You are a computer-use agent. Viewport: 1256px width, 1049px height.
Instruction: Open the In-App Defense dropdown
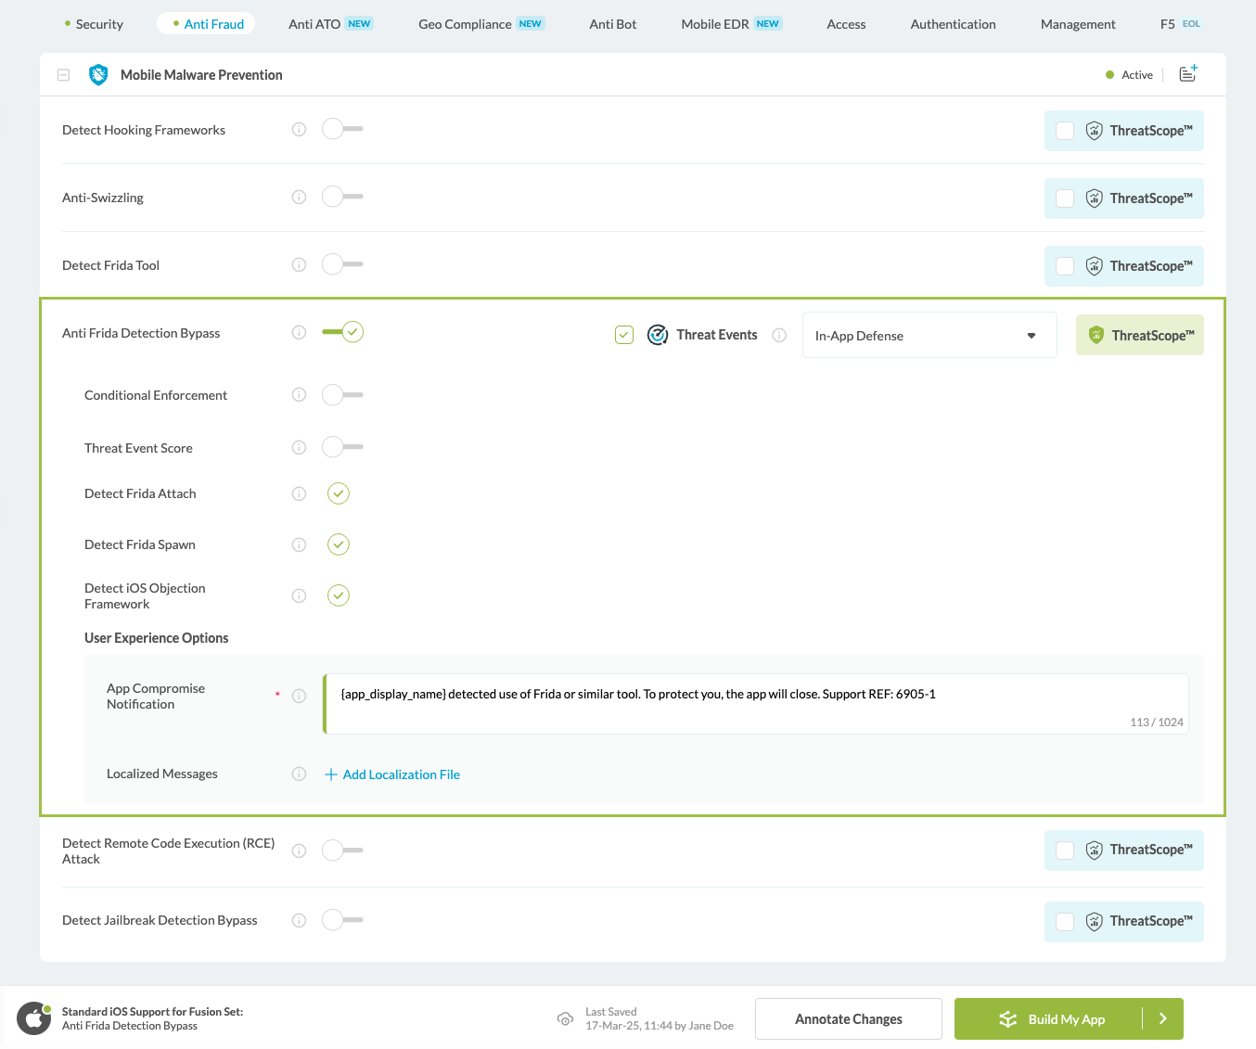[929, 336]
